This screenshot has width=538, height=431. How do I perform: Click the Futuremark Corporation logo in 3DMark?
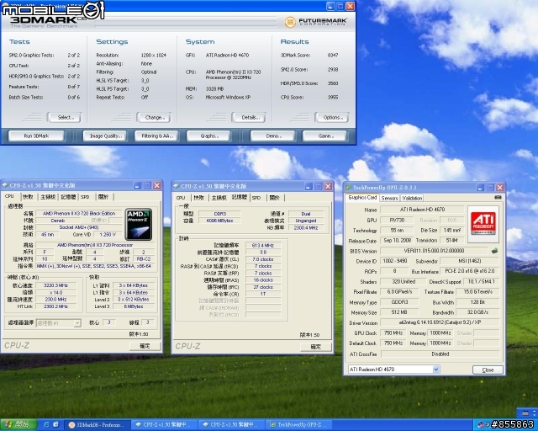315,22
